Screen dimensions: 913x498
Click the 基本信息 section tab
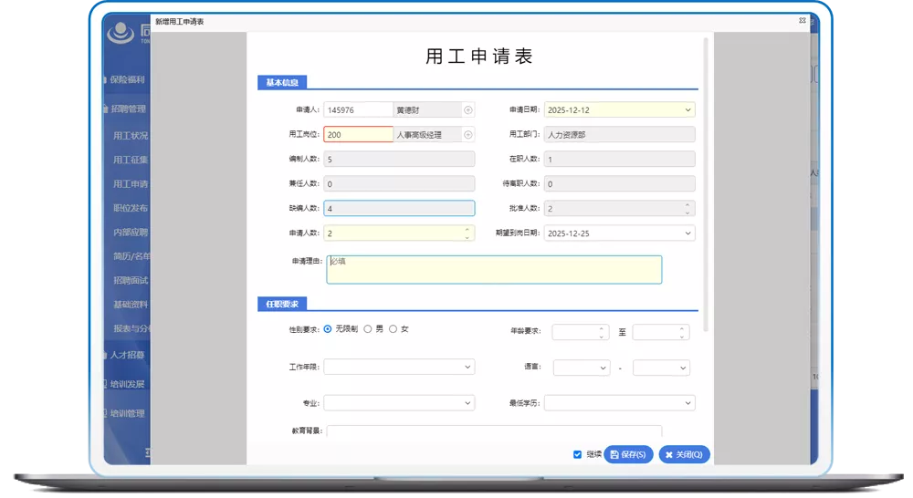(x=282, y=83)
